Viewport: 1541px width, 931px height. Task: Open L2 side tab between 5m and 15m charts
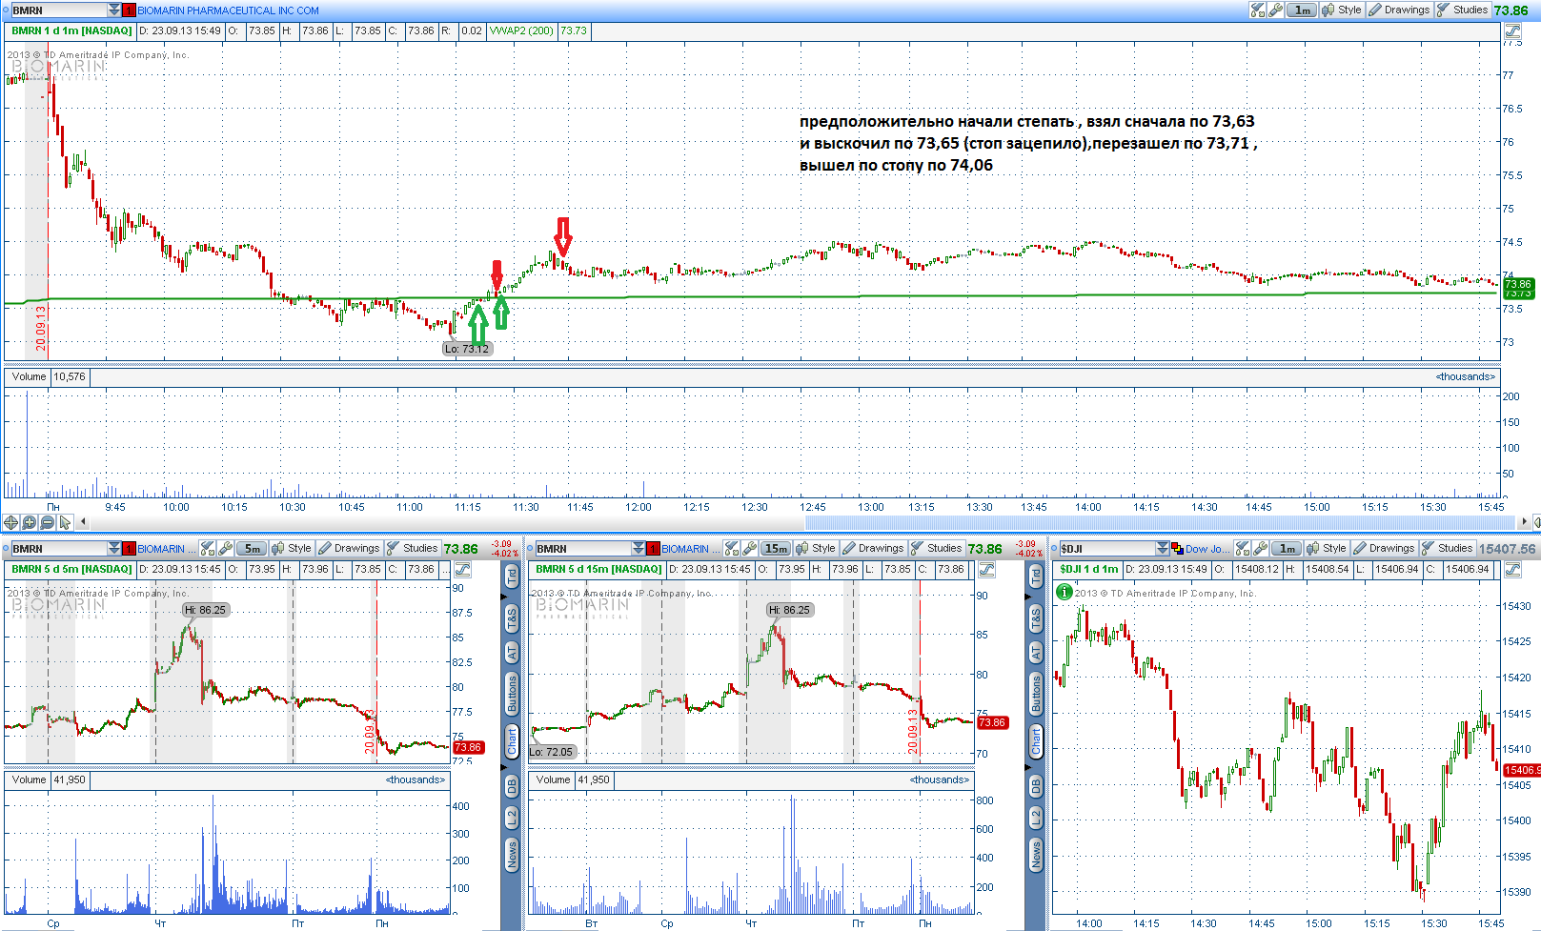tap(512, 818)
